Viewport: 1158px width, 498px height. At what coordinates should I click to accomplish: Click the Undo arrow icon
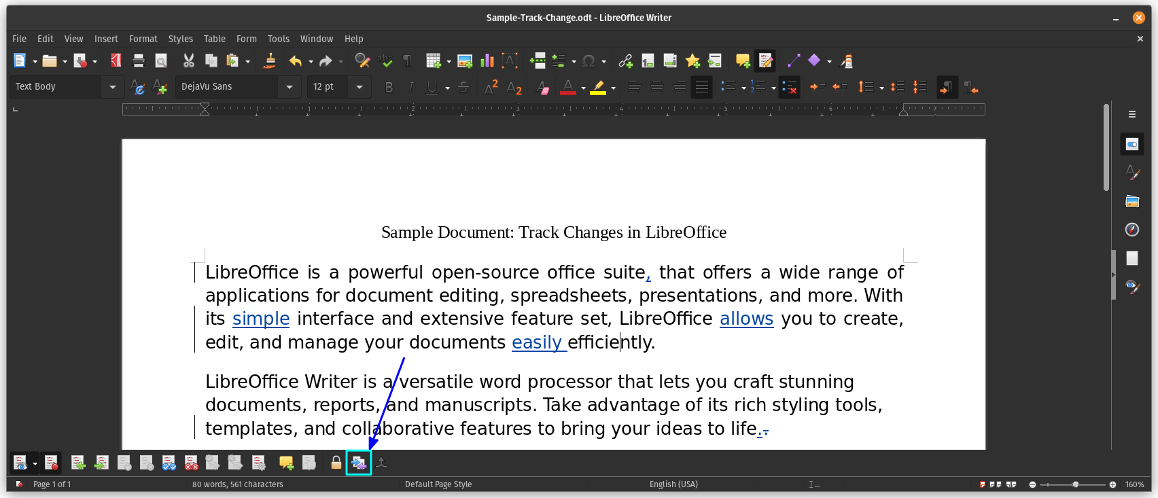pos(295,60)
